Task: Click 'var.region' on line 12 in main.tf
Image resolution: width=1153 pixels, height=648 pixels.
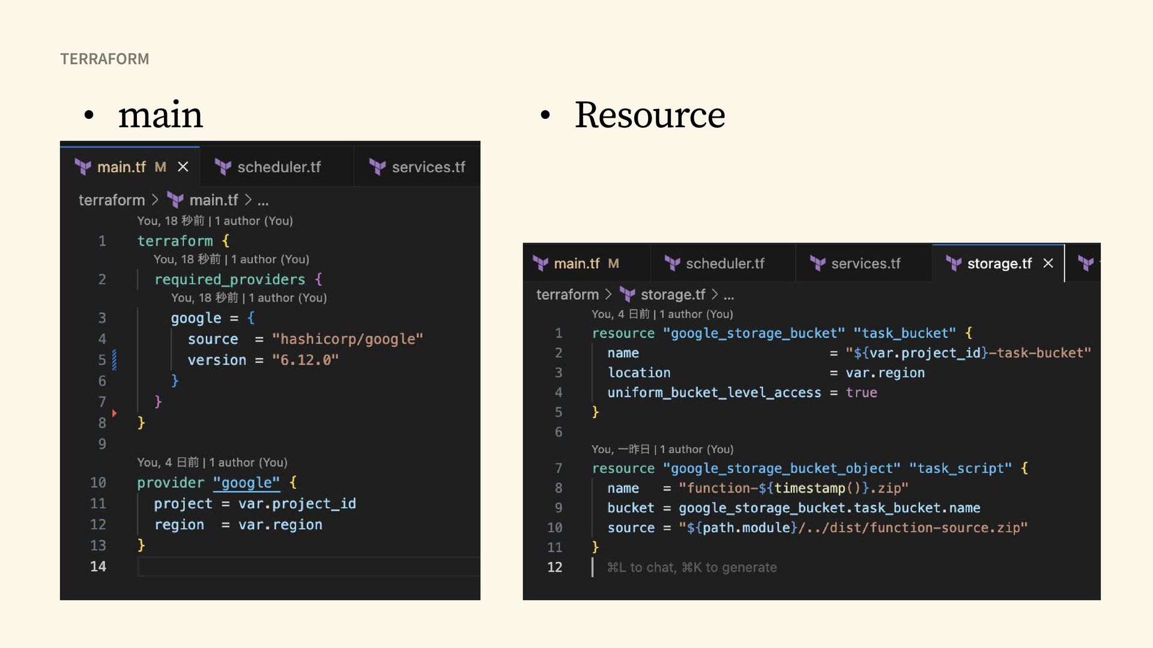Action: pos(280,525)
